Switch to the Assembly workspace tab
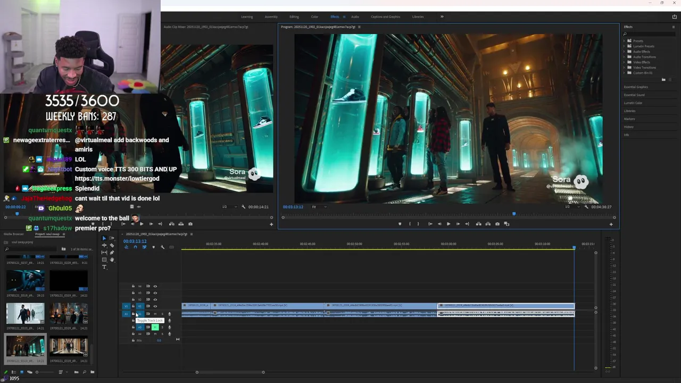 tap(271, 16)
